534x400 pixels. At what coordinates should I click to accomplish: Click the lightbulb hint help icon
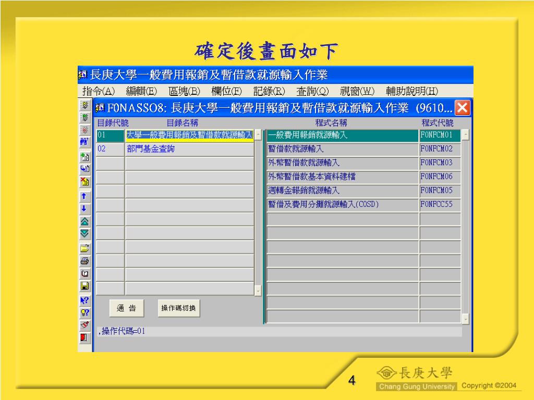tap(84, 312)
